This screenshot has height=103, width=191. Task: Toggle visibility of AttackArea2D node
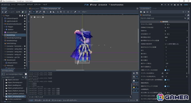pyautogui.click(x=25, y=60)
